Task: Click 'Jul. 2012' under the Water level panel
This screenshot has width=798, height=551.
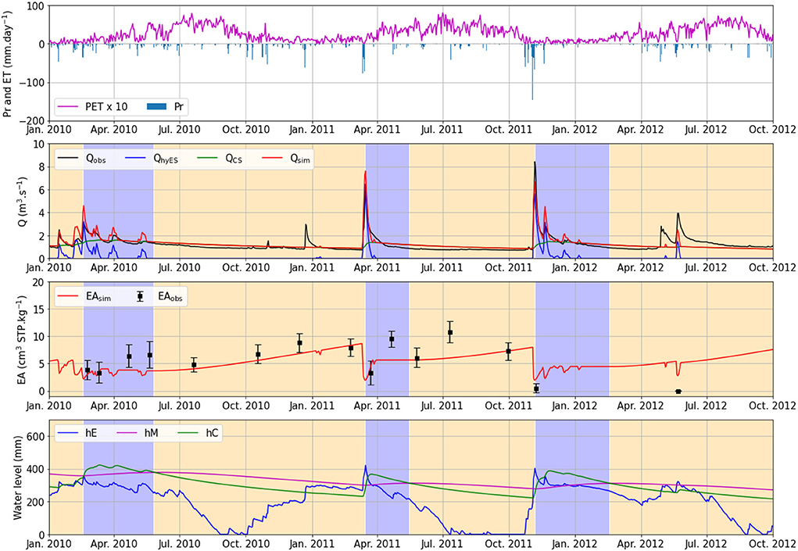Action: [705, 543]
